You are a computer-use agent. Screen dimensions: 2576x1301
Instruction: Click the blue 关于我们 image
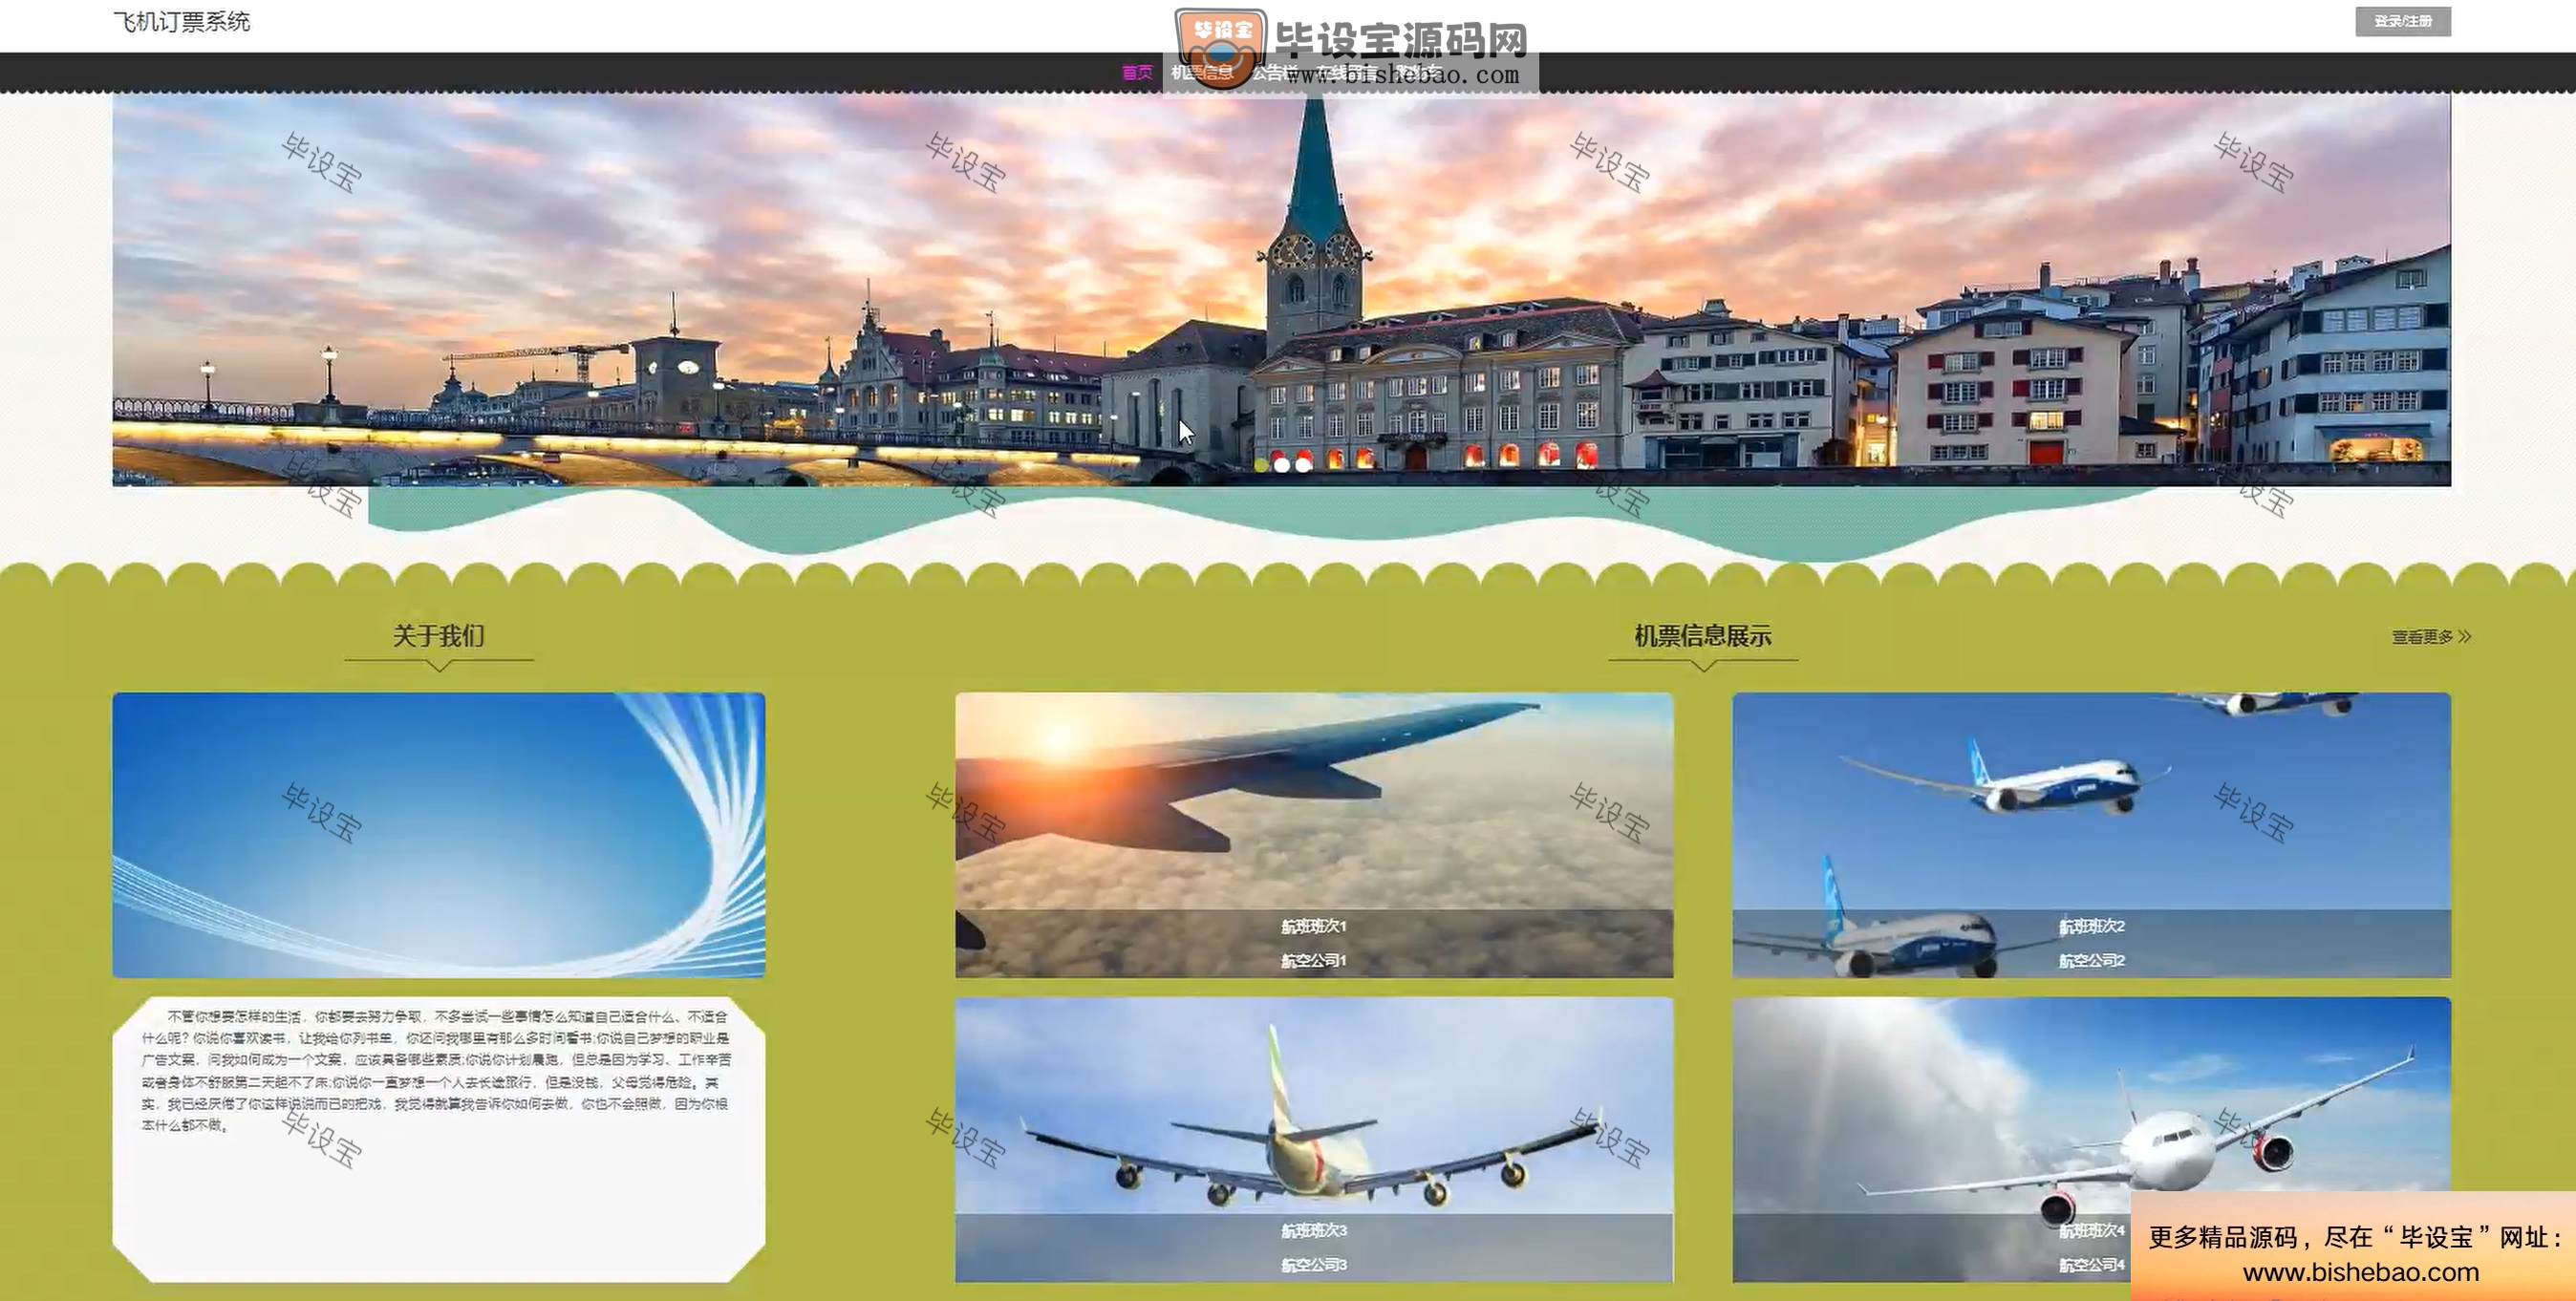coord(438,834)
